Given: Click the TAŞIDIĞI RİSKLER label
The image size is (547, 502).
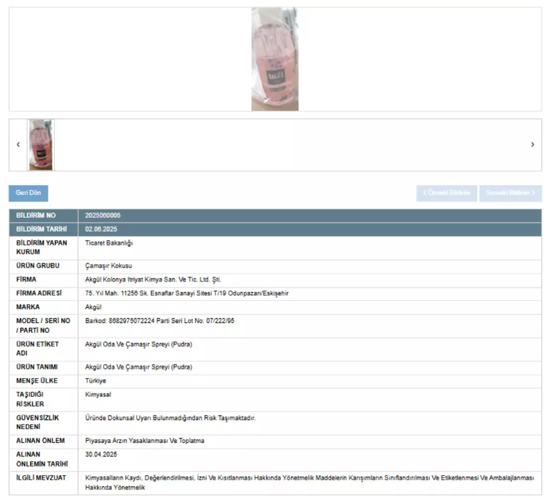Looking at the screenshot, I should tap(30, 399).
